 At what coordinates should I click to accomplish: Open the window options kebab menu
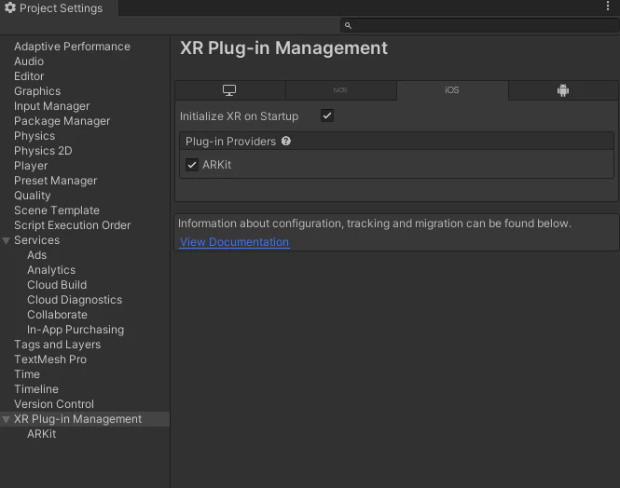point(608,6)
